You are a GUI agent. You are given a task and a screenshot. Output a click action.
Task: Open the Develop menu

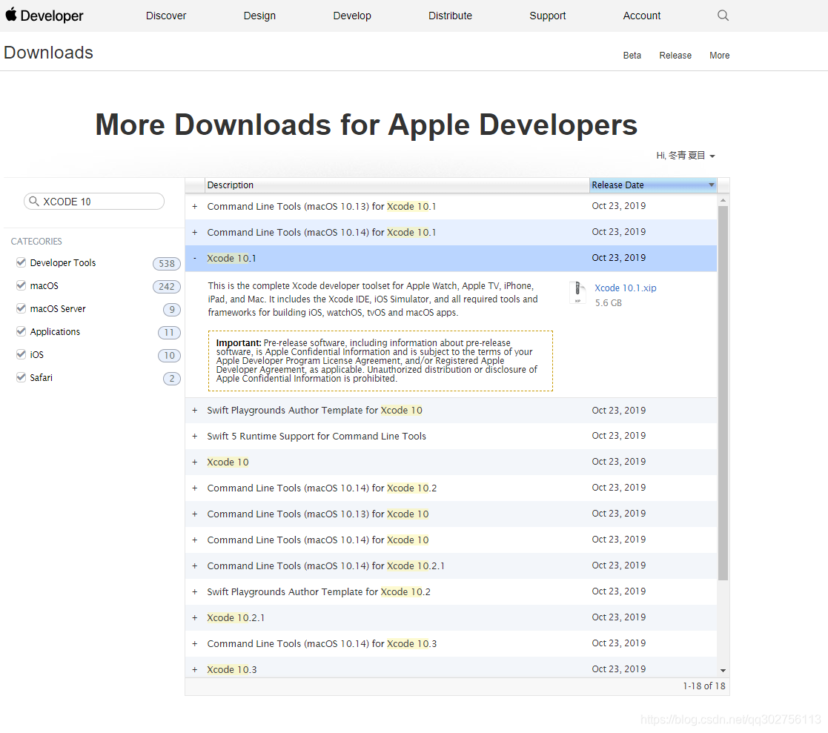pos(351,16)
